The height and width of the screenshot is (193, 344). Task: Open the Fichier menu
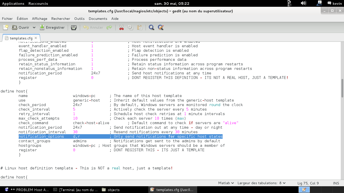[7, 19]
